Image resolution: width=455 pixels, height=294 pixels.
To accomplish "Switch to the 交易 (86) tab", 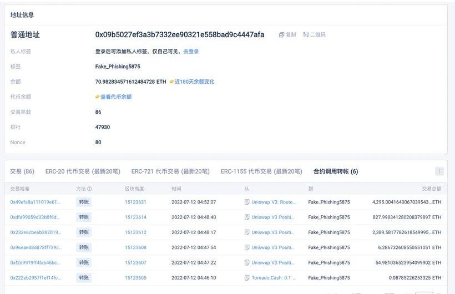I will pos(22,171).
